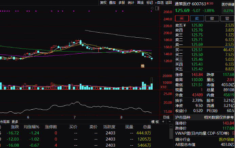Open the 统计 statistics tool
This screenshot has height=148, width=235.
coord(131,2)
